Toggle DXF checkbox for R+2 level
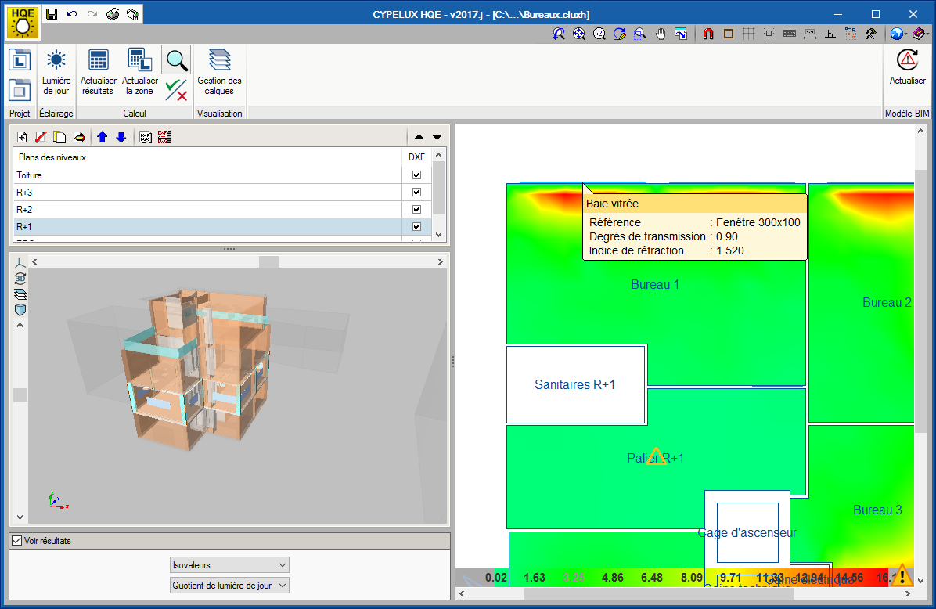 pyautogui.click(x=416, y=210)
